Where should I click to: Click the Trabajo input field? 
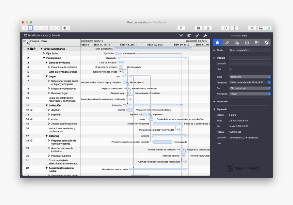[250, 58]
